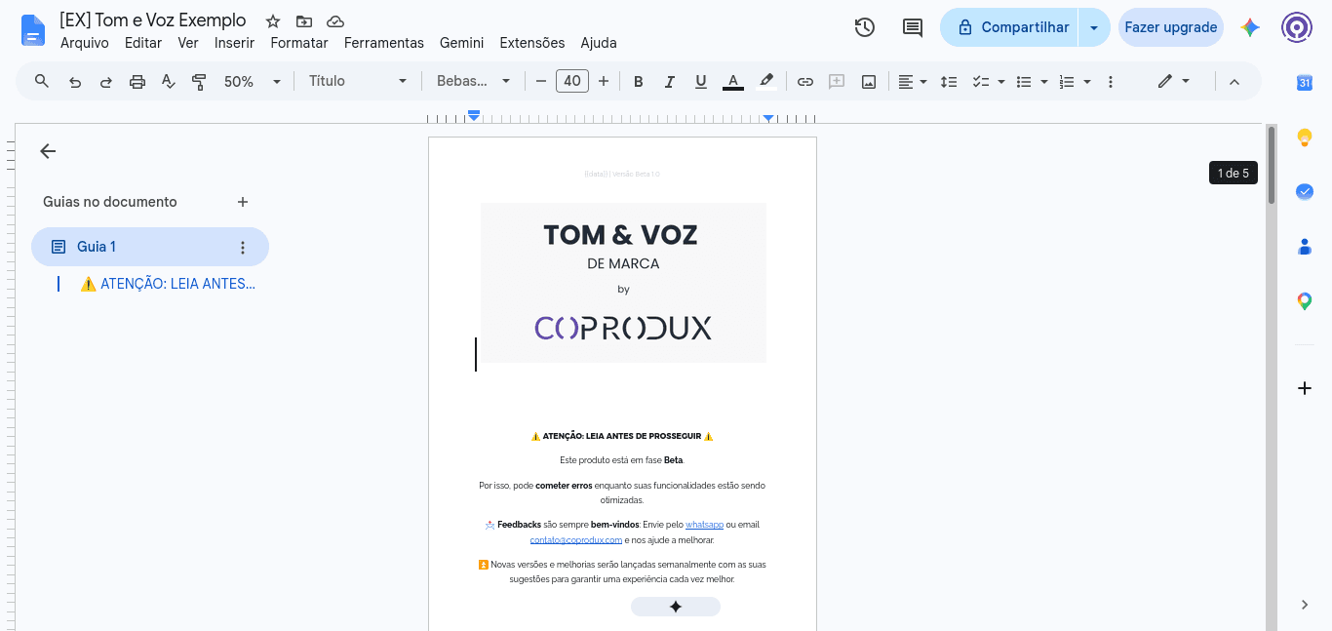Redo the last action
The height and width of the screenshot is (631, 1332).
(x=106, y=82)
